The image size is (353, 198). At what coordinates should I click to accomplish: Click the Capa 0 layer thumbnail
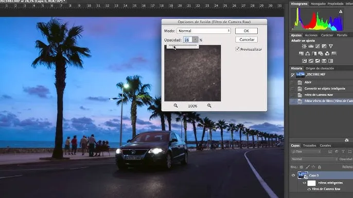pos(303,175)
